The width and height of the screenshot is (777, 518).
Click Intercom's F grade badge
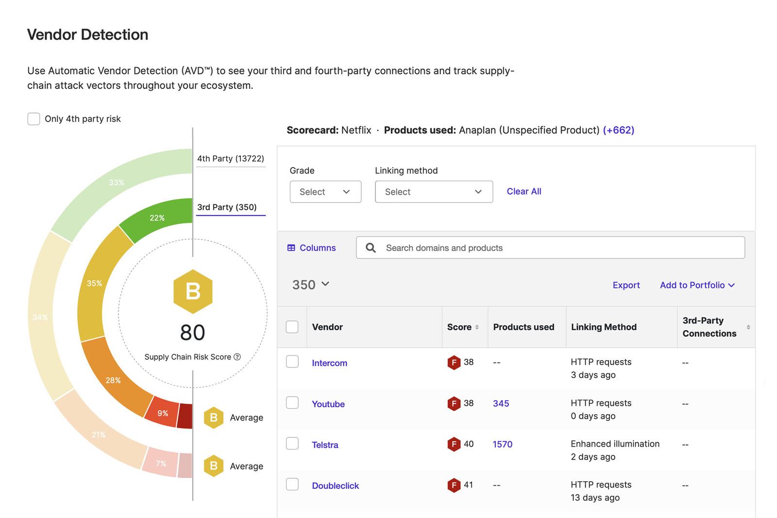[x=454, y=363]
